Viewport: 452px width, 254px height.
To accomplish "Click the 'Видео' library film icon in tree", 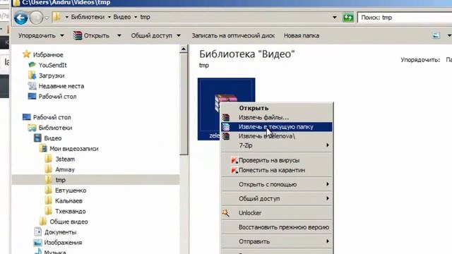I will [37, 138].
